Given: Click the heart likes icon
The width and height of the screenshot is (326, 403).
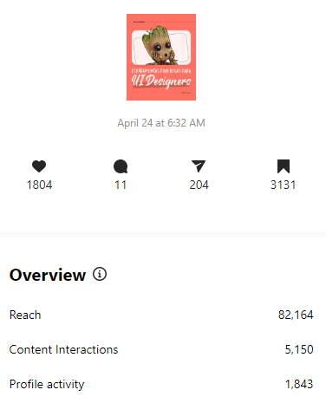Looking at the screenshot, I should [39, 166].
